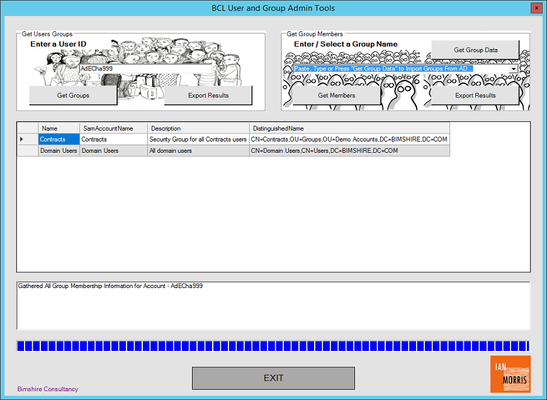Screen dimensions: 547x400
Task: Close the BCL Admin Tools window
Action: coord(535,8)
